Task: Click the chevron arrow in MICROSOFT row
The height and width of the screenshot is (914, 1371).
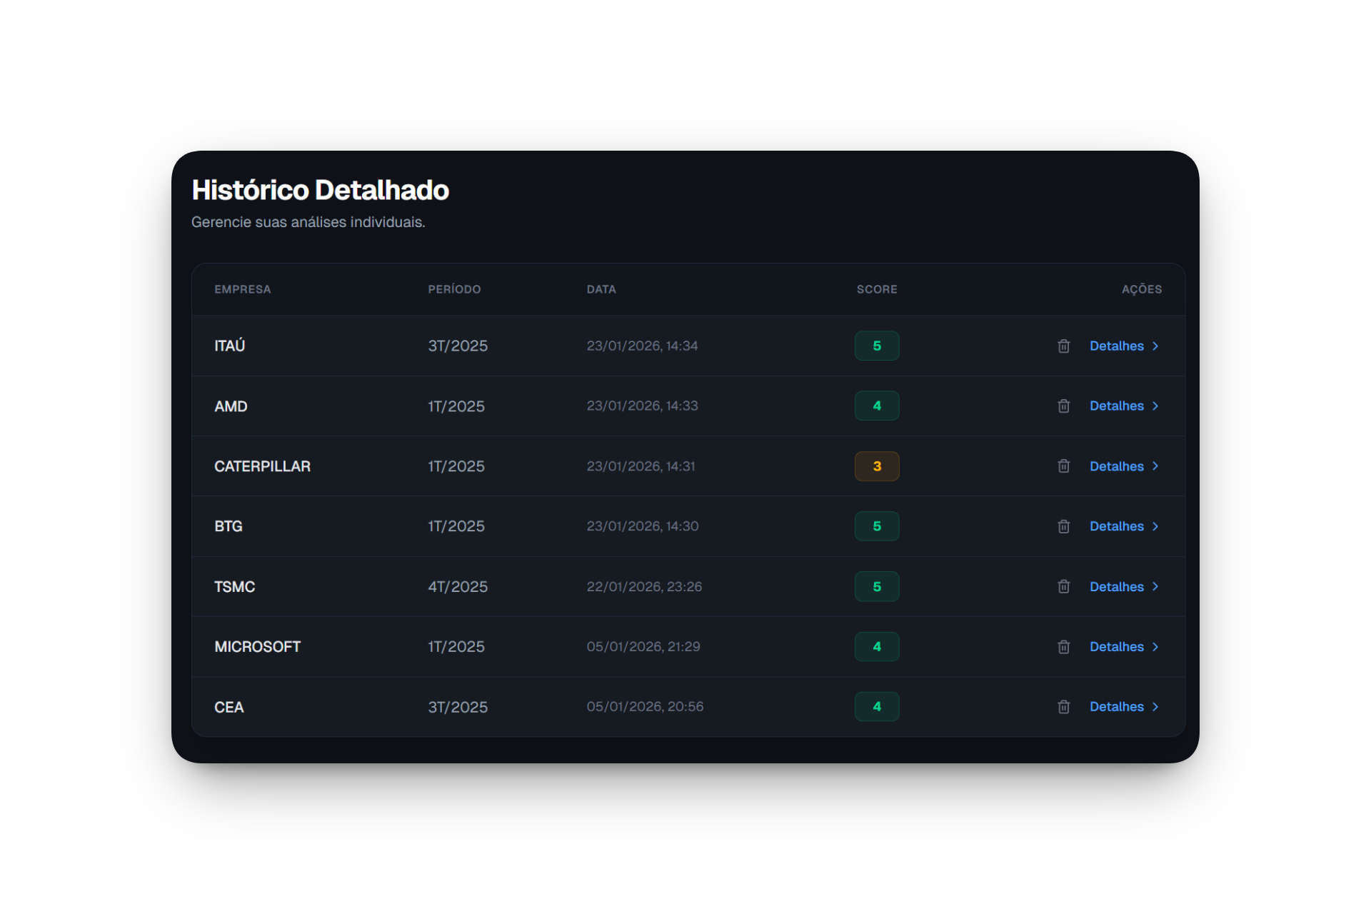Action: [1155, 647]
